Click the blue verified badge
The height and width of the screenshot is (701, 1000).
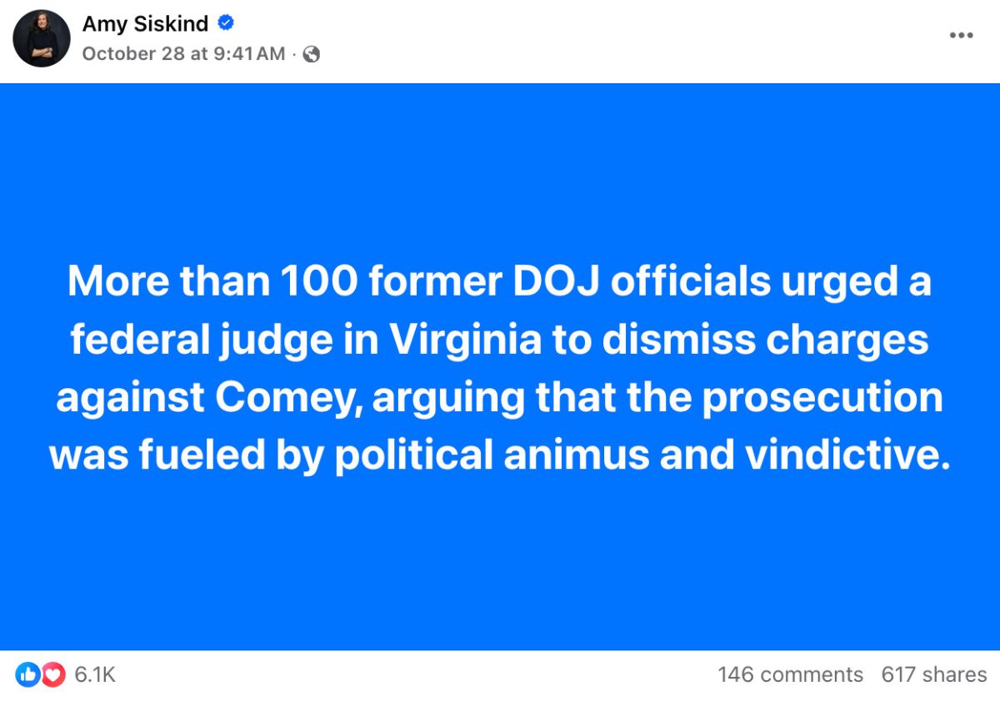click(225, 23)
